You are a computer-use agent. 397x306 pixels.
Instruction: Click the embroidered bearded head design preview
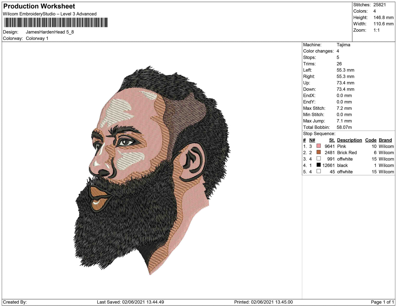(152, 171)
